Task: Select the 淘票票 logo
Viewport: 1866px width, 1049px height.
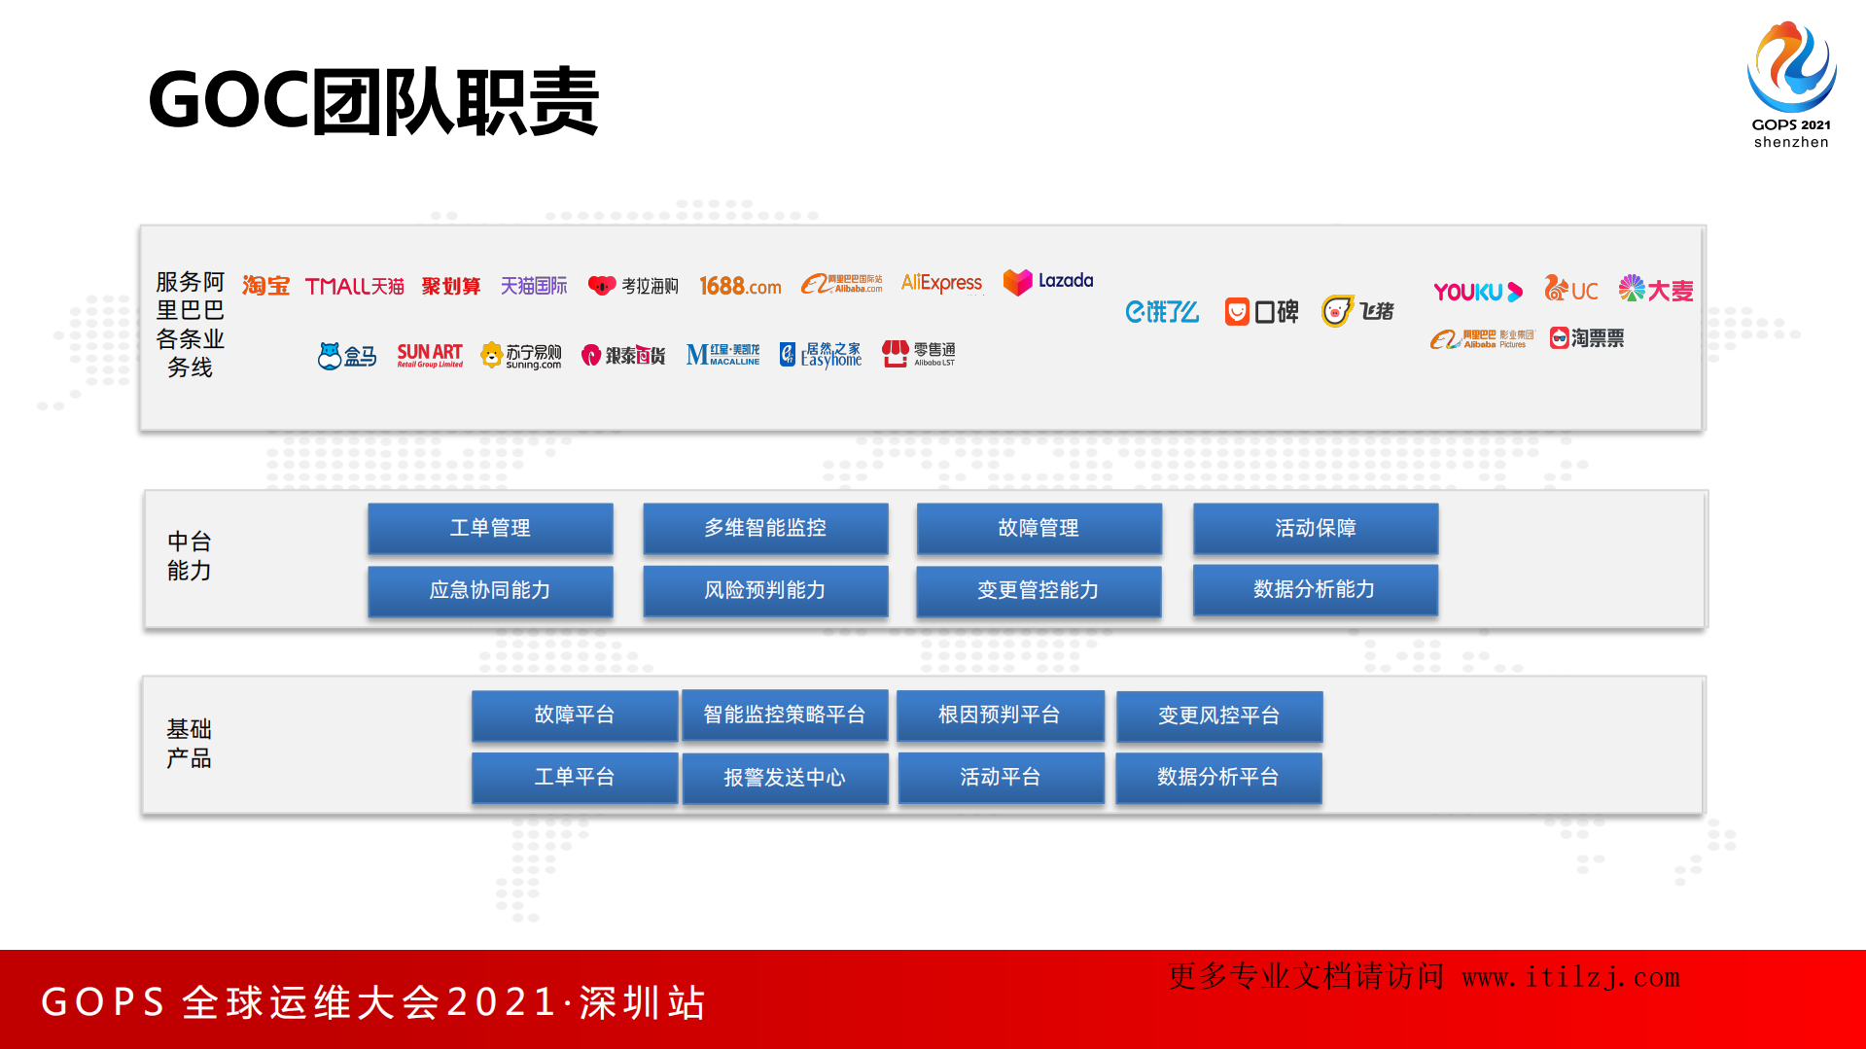Action: pyautogui.click(x=1588, y=337)
